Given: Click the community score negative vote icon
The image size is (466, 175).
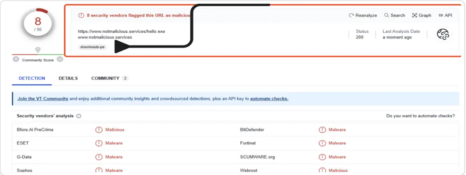Looking at the screenshot, I should point(16,59).
